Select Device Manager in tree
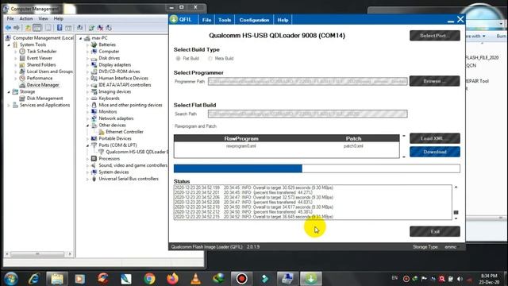 43,85
